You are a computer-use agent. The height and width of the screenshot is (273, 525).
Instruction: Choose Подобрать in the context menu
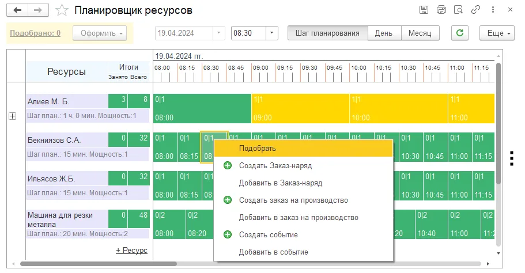(x=303, y=148)
